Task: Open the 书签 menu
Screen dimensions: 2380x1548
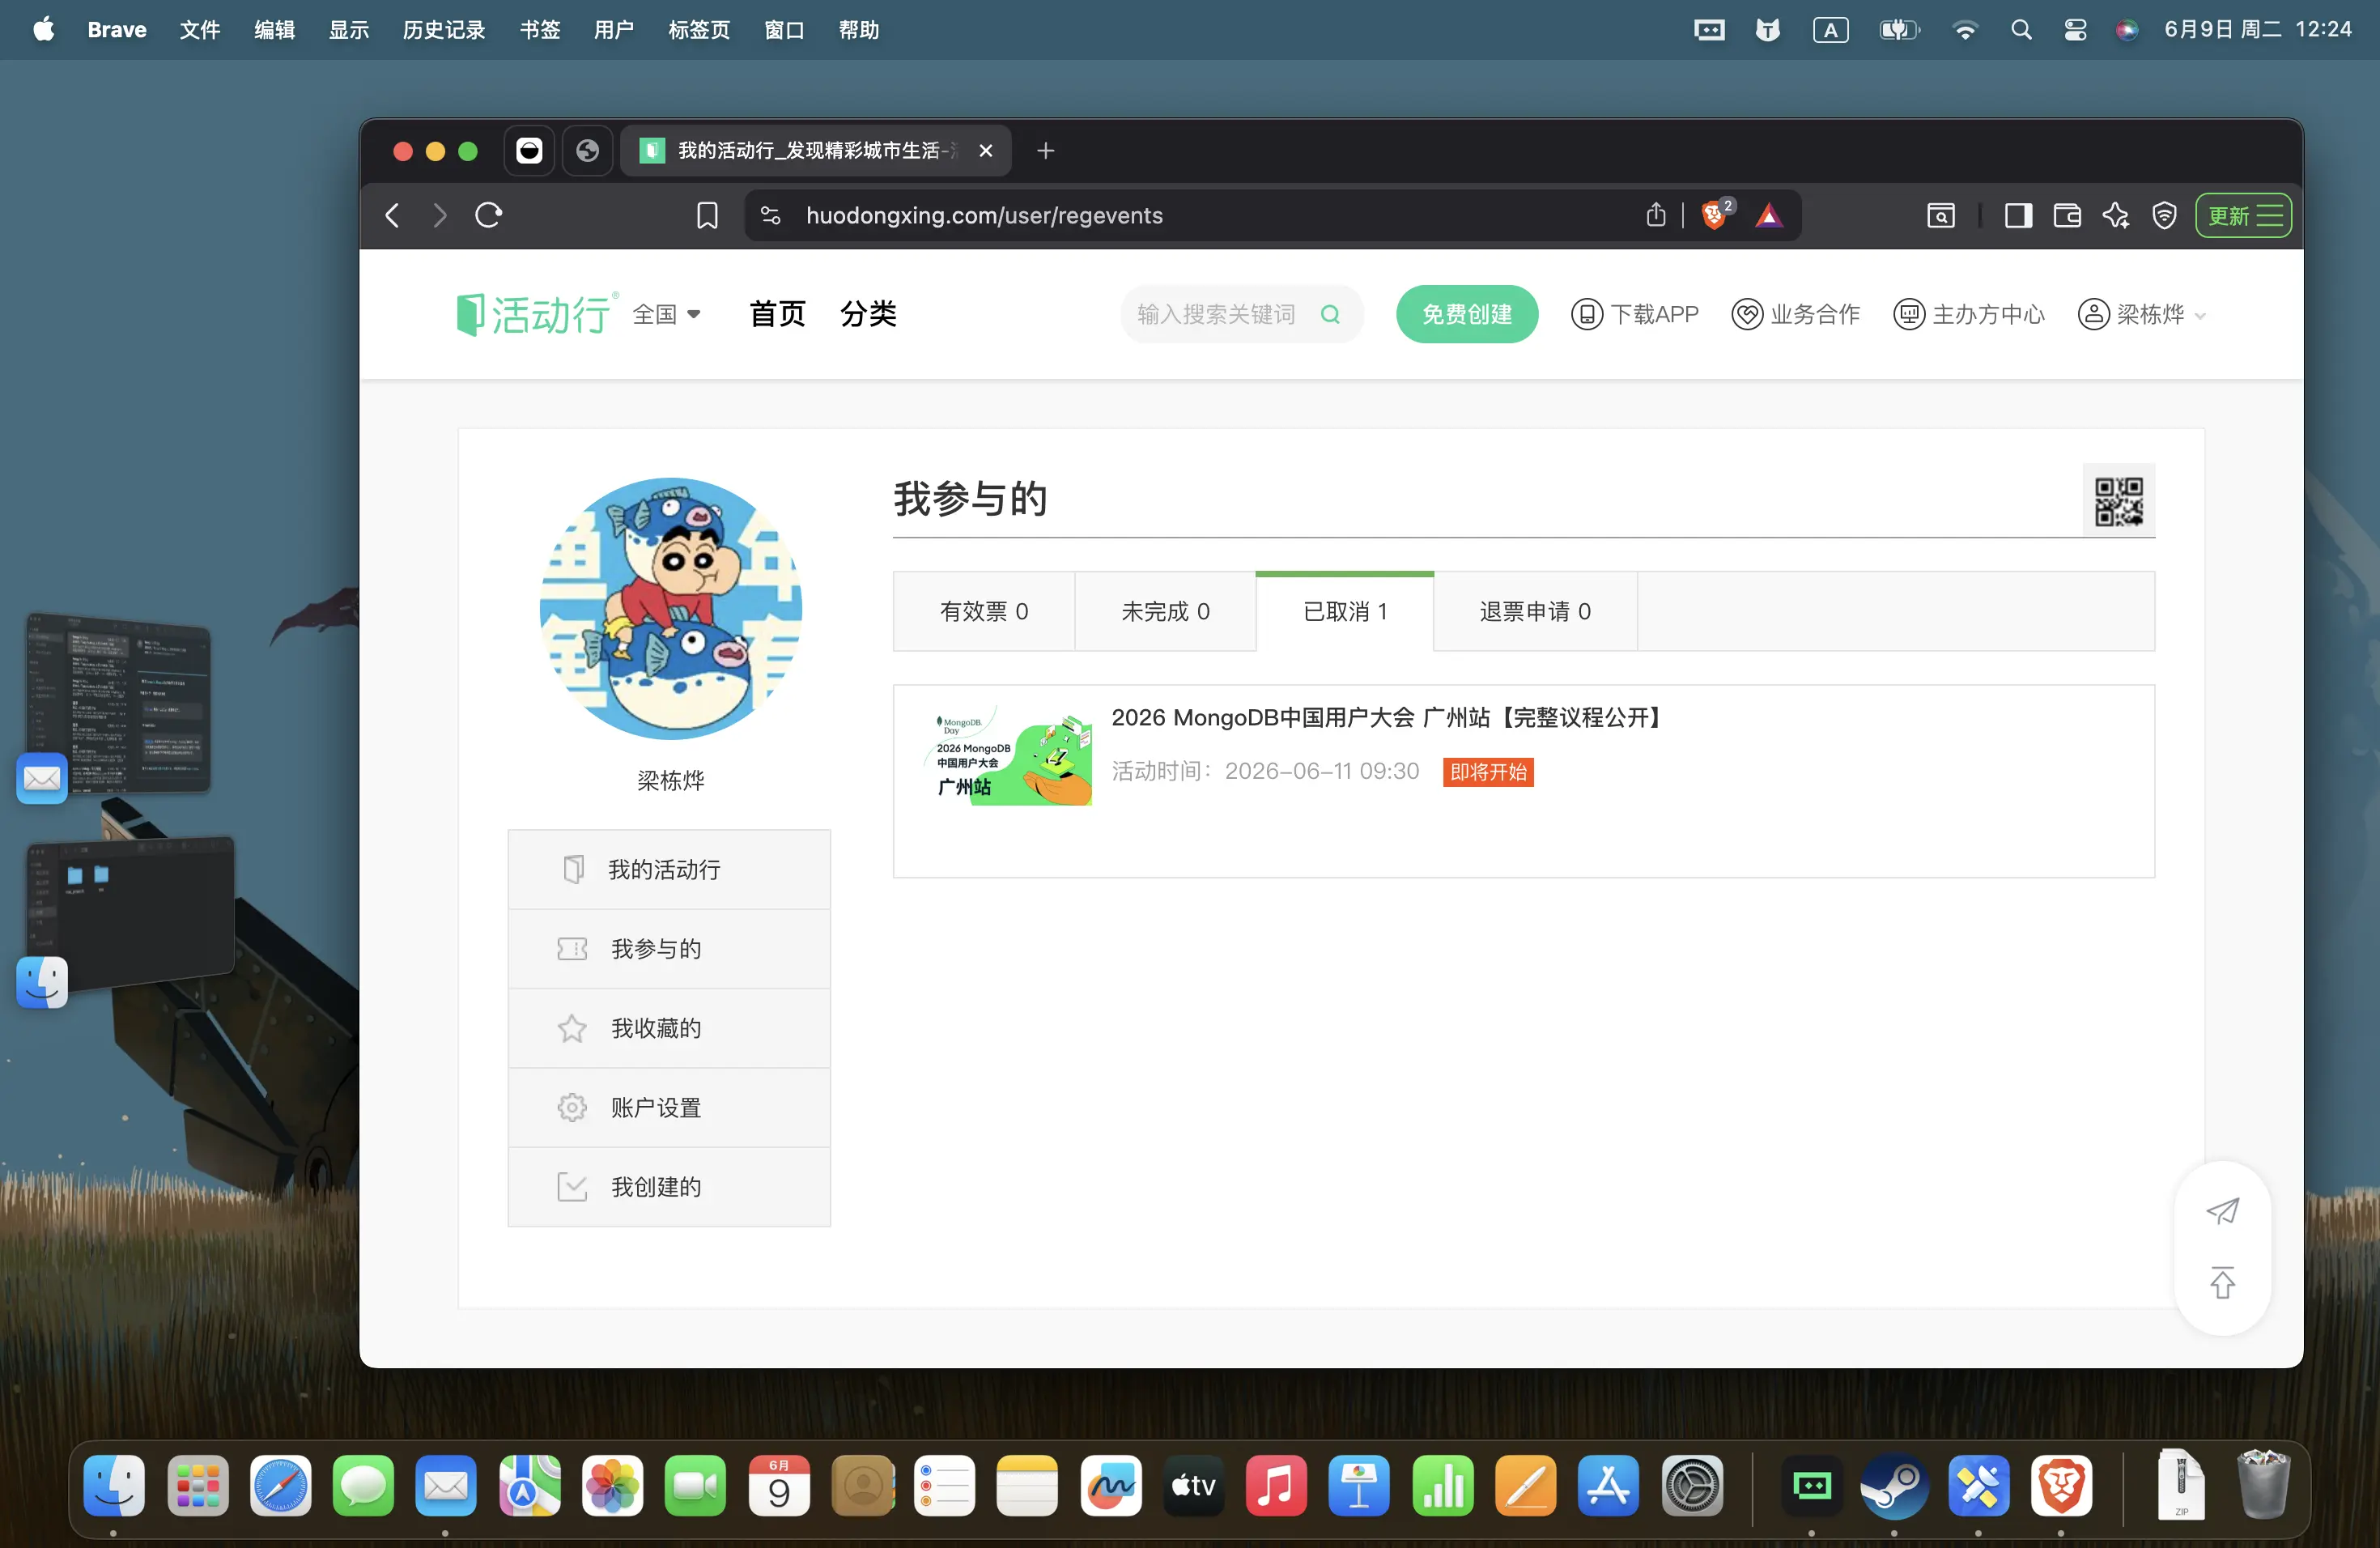Action: click(540, 30)
